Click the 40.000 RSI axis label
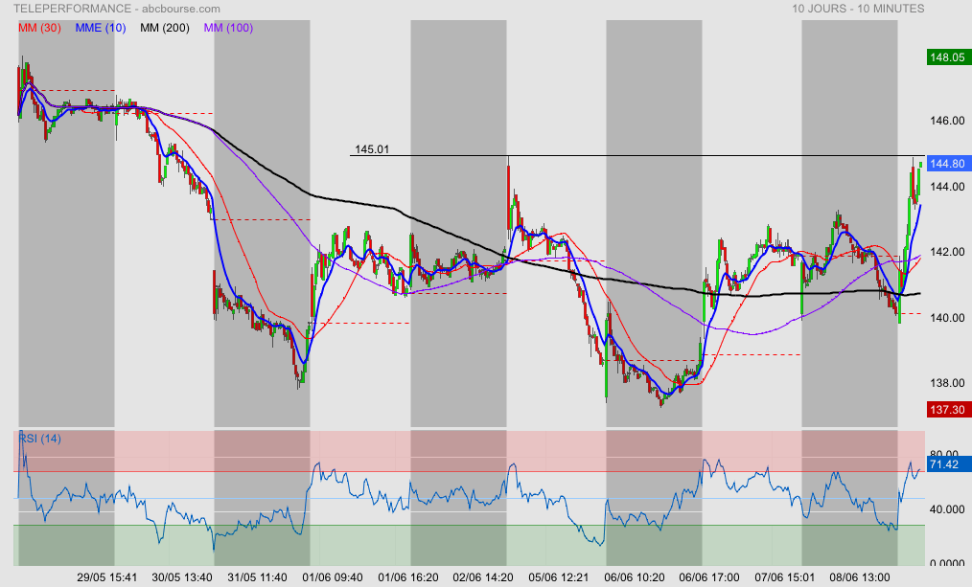This screenshot has height=587, width=972. (x=947, y=509)
